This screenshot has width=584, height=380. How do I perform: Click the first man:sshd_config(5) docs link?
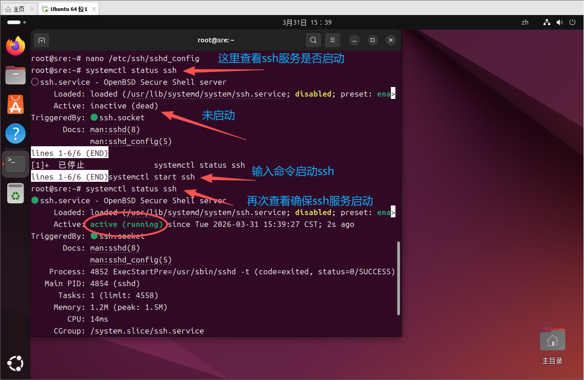(131, 141)
